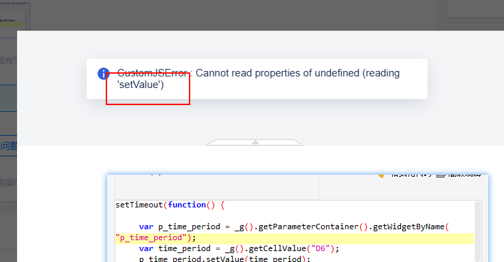Click the getCellValue("D6") code line
Viewport: 504px width, 262px height.
239,248
